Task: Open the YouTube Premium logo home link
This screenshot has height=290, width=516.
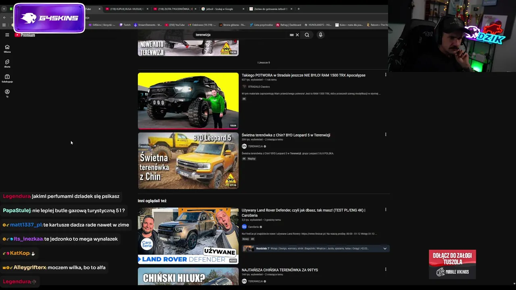Action: click(x=25, y=35)
